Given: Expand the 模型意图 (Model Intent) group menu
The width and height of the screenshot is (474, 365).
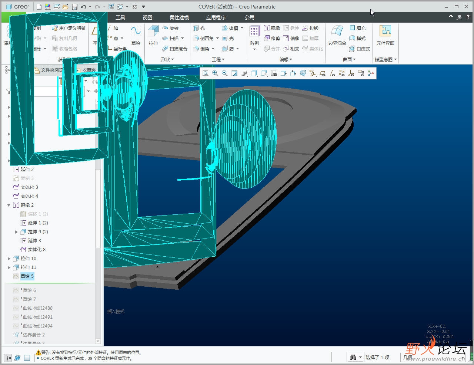Looking at the screenshot, I should [x=385, y=59].
